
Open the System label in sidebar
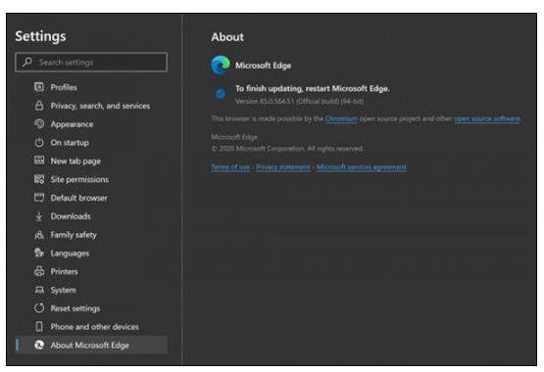pyautogui.click(x=63, y=290)
